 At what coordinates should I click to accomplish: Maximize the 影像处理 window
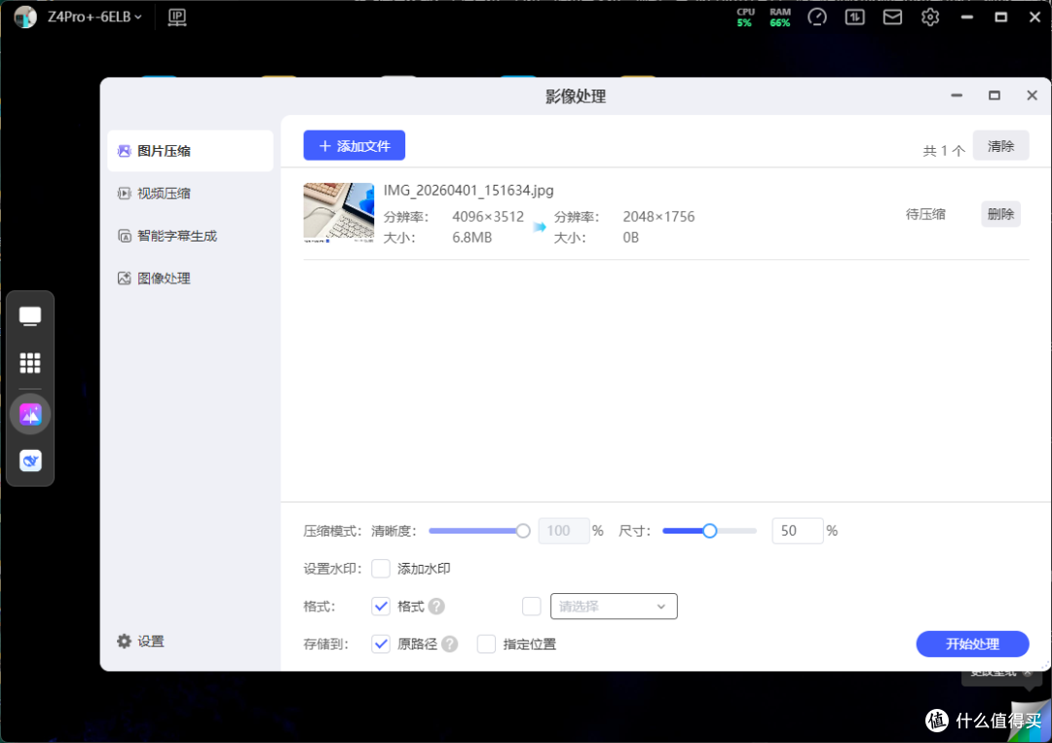pos(995,95)
